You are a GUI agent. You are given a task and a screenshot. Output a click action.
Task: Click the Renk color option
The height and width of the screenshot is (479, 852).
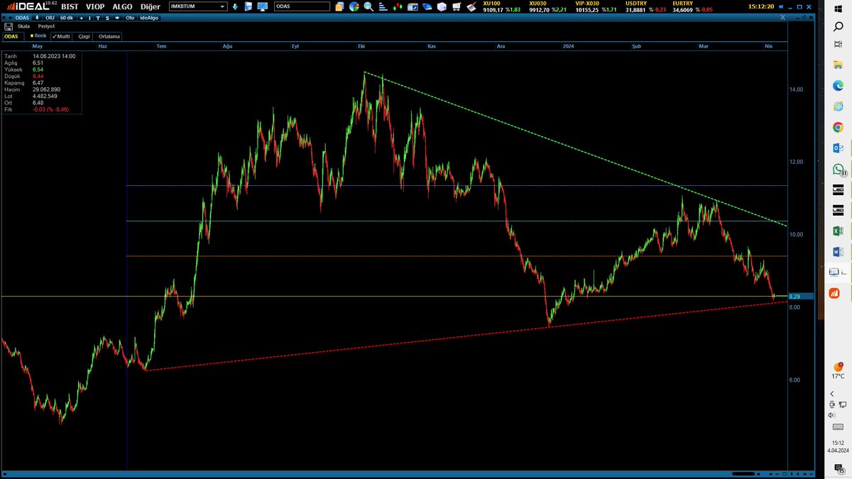click(38, 36)
